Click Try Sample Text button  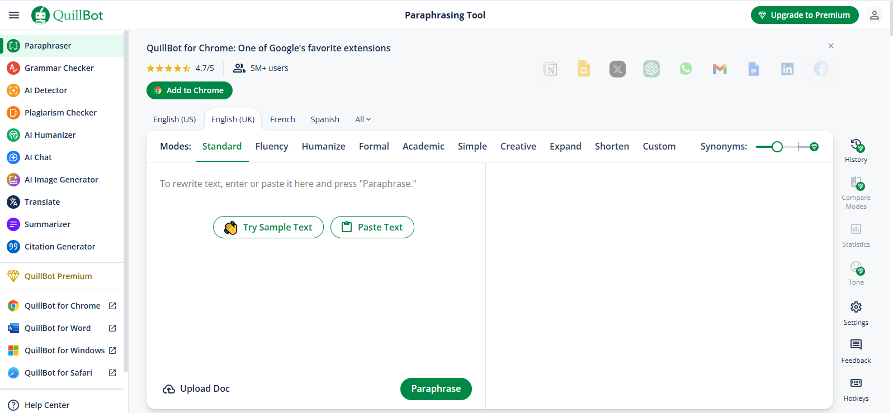click(268, 227)
